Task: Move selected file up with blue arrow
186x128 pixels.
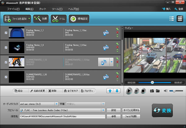Action: point(110,91)
